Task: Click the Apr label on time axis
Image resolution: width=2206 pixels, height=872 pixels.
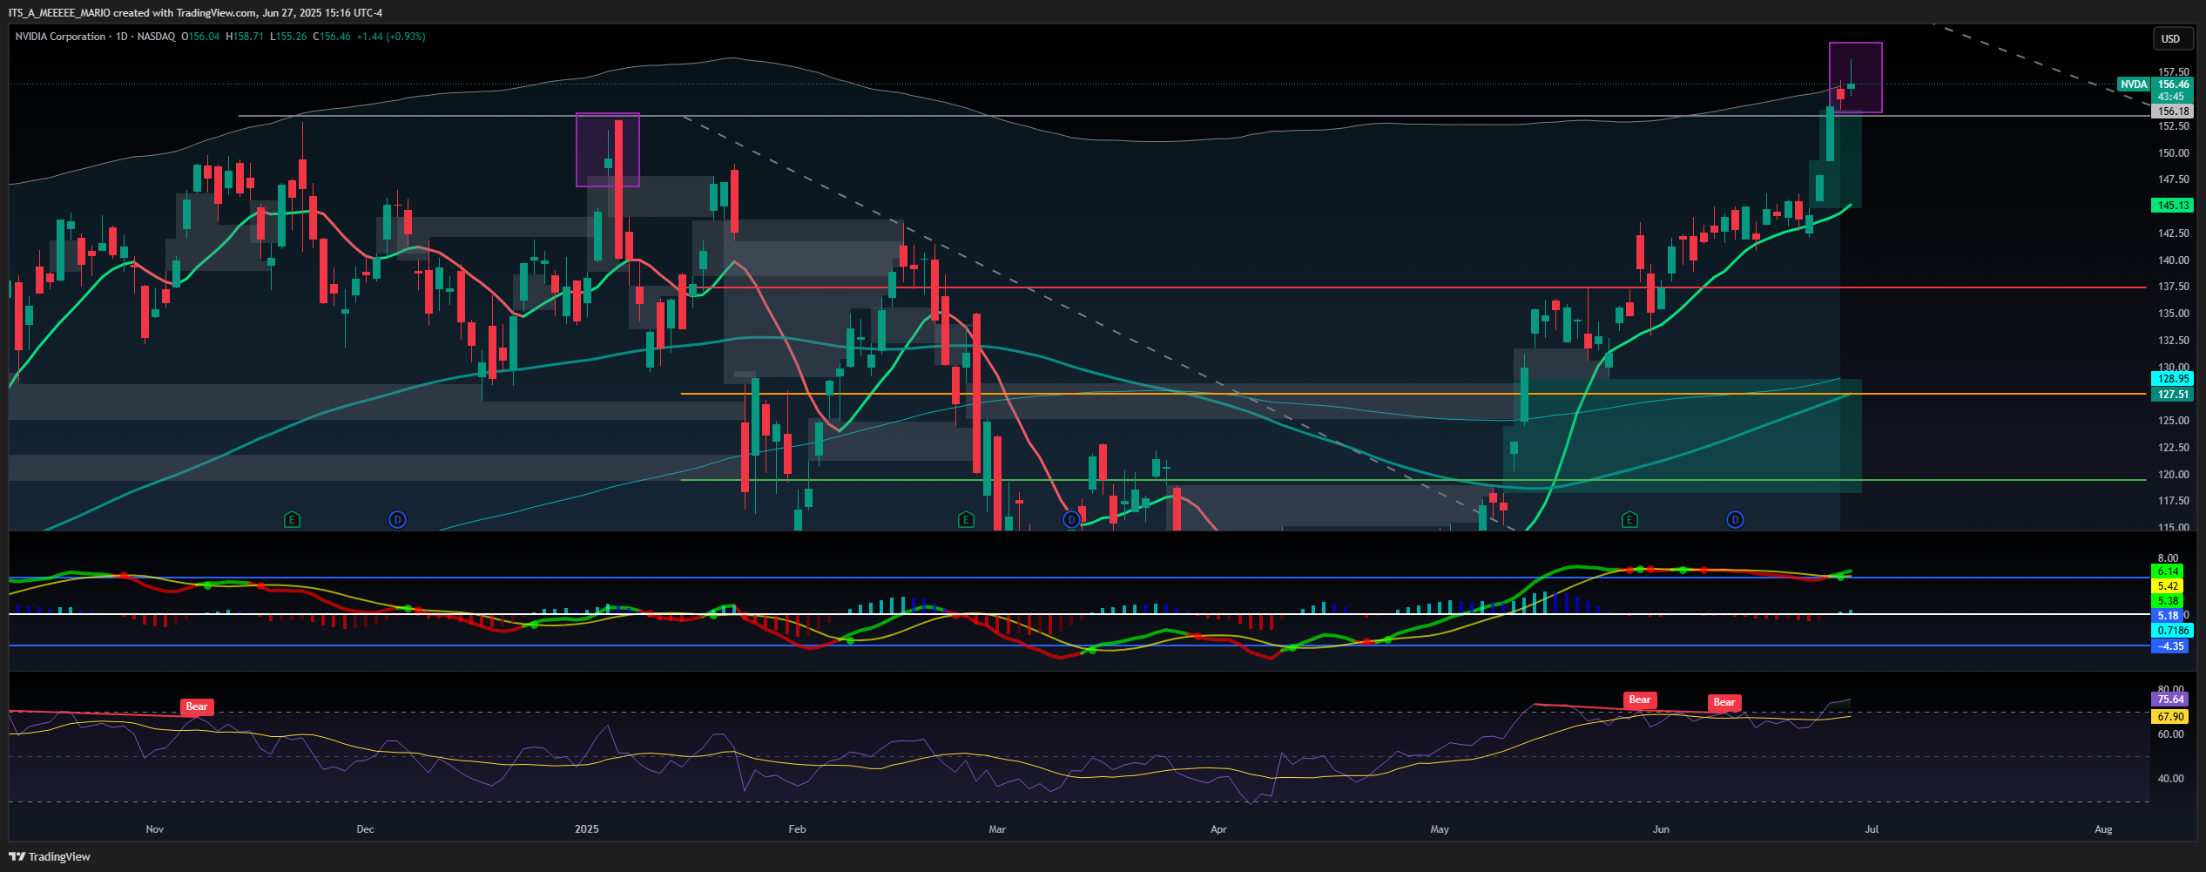Action: pyautogui.click(x=1218, y=829)
